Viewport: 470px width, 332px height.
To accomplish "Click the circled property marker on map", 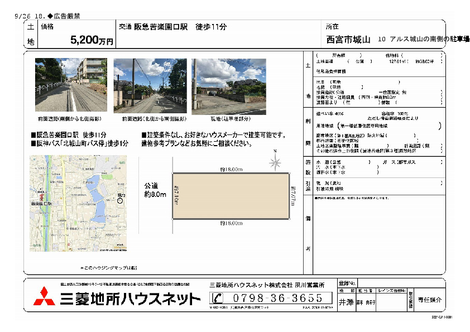I will pyautogui.click(x=121, y=200).
